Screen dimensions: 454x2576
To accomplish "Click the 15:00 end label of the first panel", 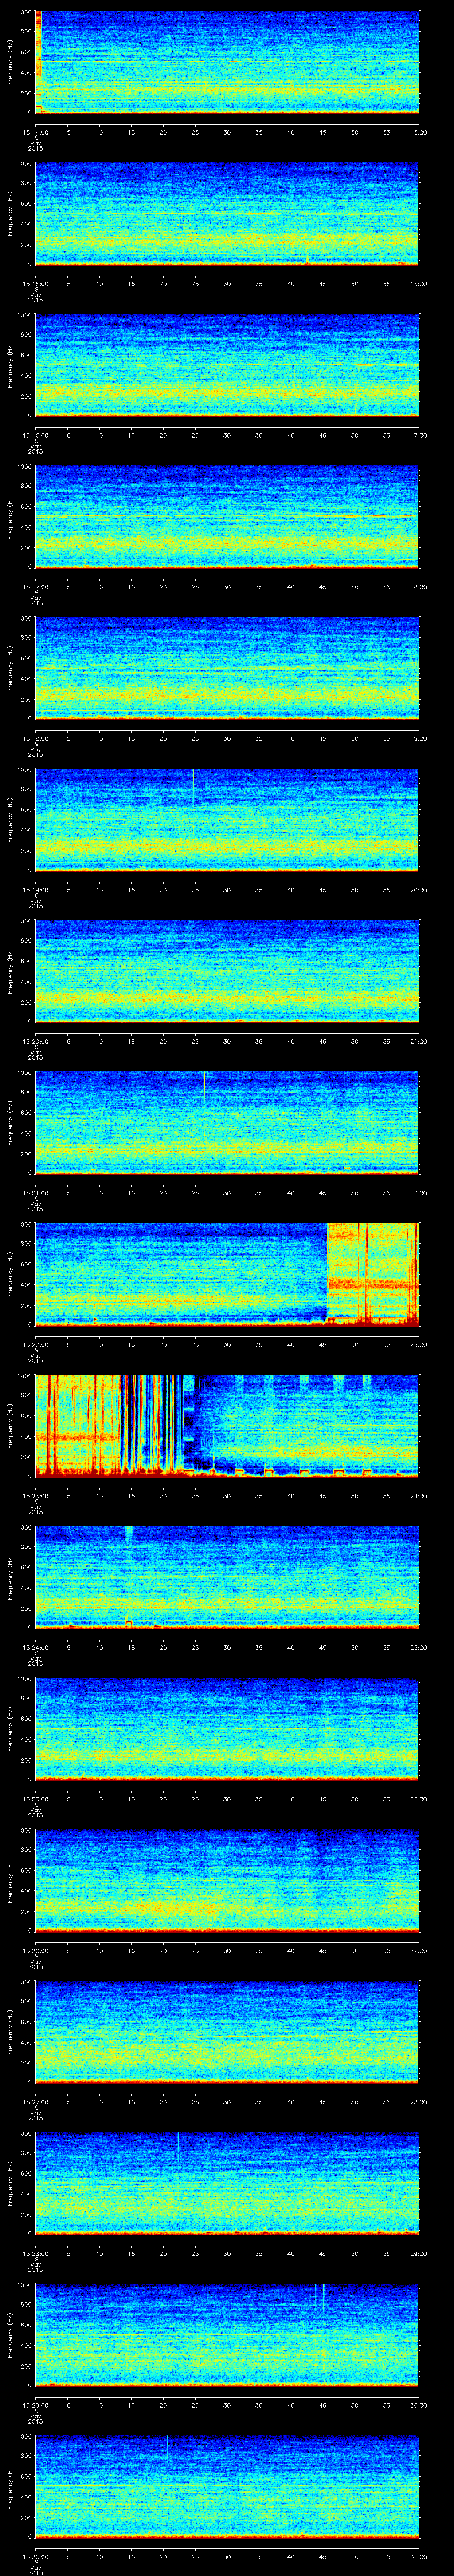I will 418,132.
